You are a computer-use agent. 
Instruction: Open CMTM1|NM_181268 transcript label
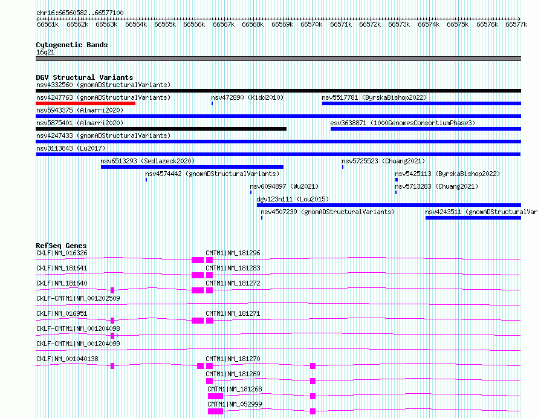pos(235,389)
